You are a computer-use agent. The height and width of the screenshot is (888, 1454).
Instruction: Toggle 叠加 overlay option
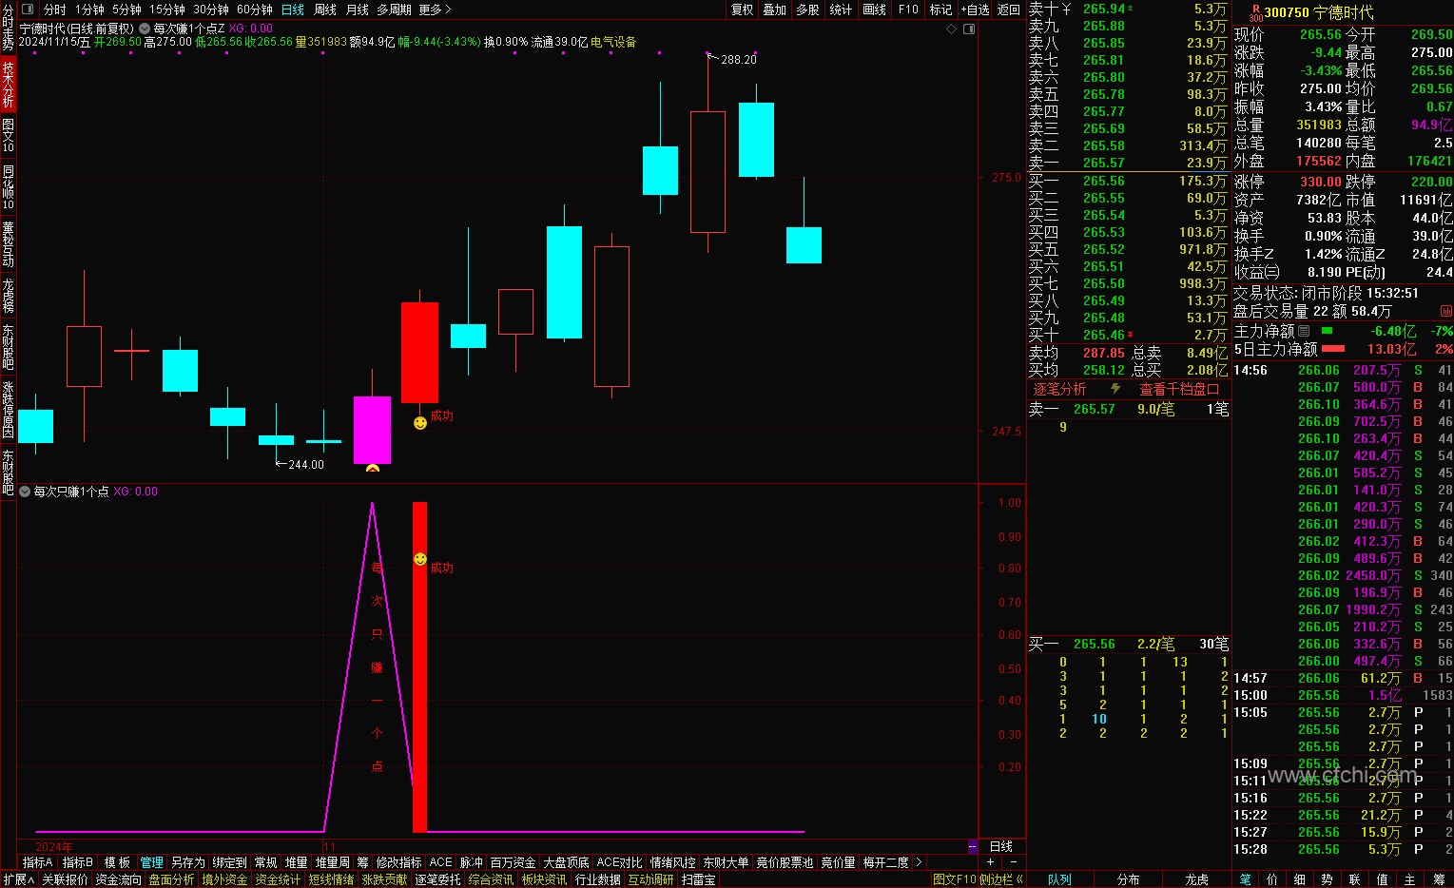click(775, 10)
